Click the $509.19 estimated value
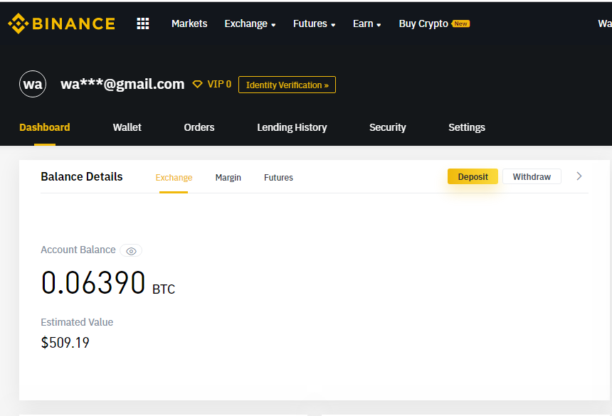 coord(65,343)
